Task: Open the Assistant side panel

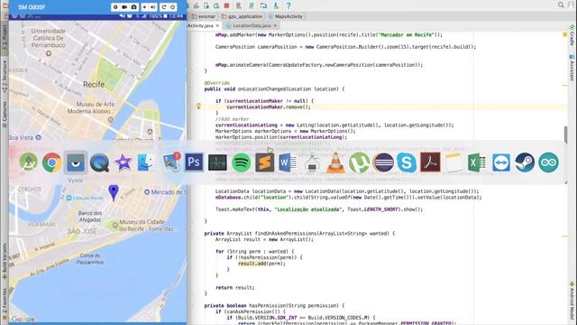Action: tap(572, 68)
